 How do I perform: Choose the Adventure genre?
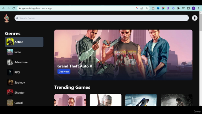pyautogui.click(x=24, y=62)
